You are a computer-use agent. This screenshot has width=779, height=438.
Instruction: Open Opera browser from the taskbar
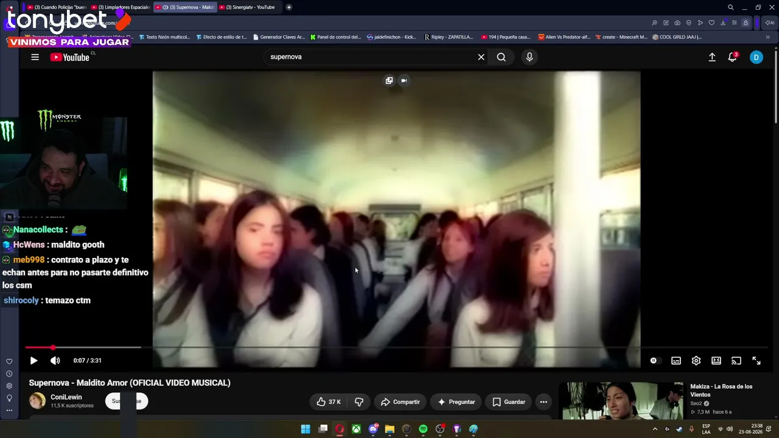click(340, 429)
